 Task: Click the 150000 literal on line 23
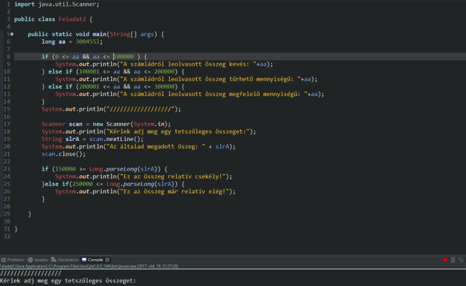65,169
